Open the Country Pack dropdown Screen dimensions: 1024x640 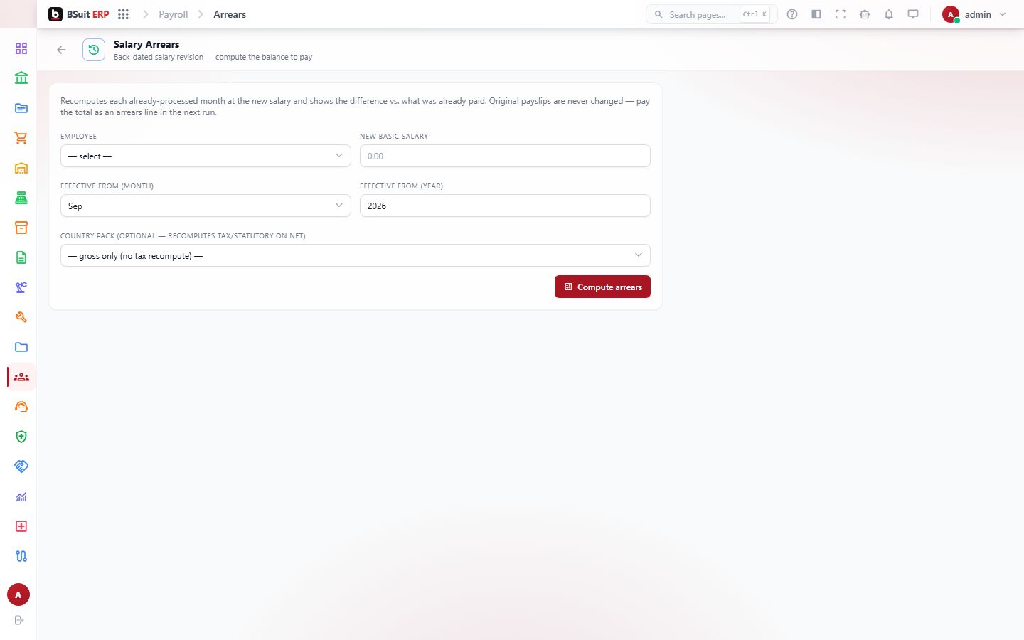356,255
